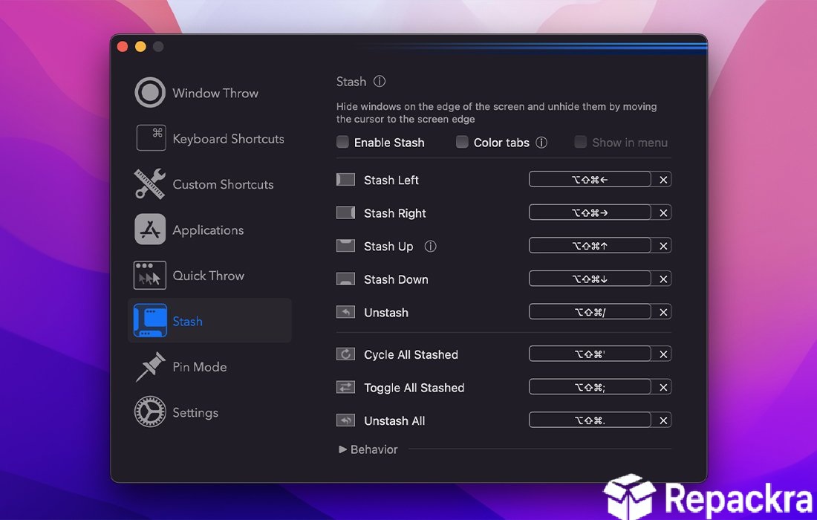
Task: Click the Unstash All shortcut field
Action: click(x=590, y=420)
